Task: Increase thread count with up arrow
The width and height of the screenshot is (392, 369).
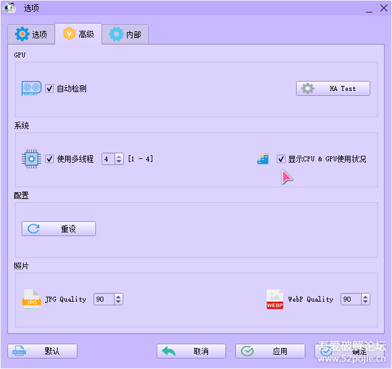Action: [x=119, y=156]
